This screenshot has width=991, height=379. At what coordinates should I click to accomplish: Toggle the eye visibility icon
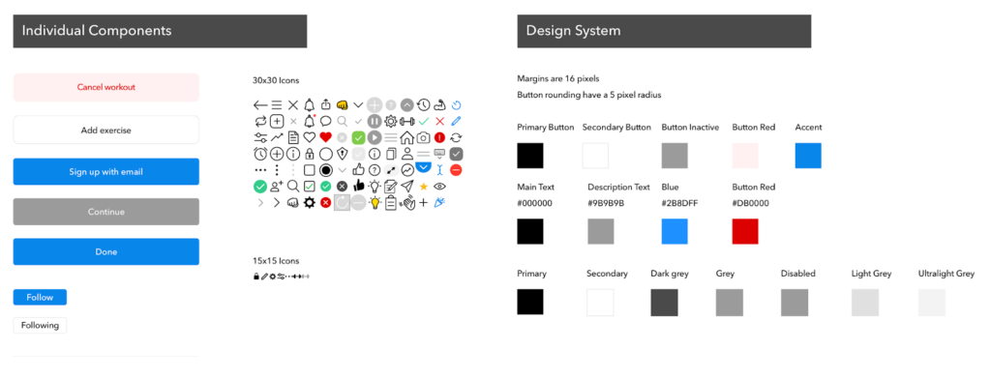[x=440, y=187]
